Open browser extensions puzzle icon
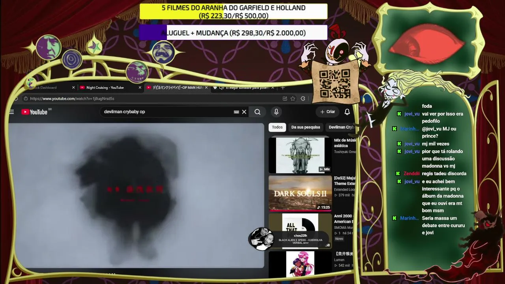The height and width of the screenshot is (284, 505). 303,99
